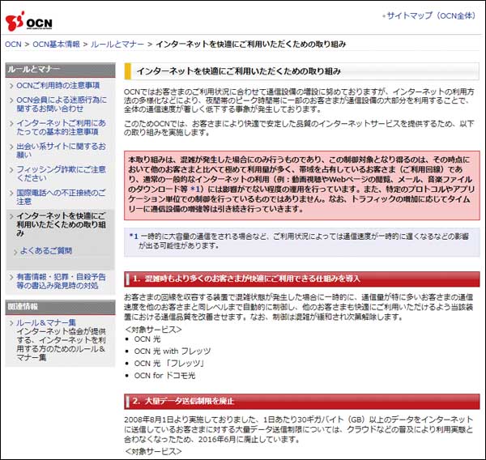
Task: Click chevron beside ルール&マナー集
Action: coord(11,323)
